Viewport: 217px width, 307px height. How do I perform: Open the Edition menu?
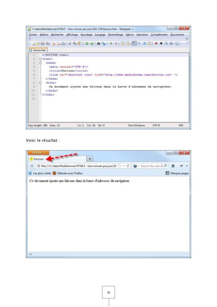[x=44, y=35]
